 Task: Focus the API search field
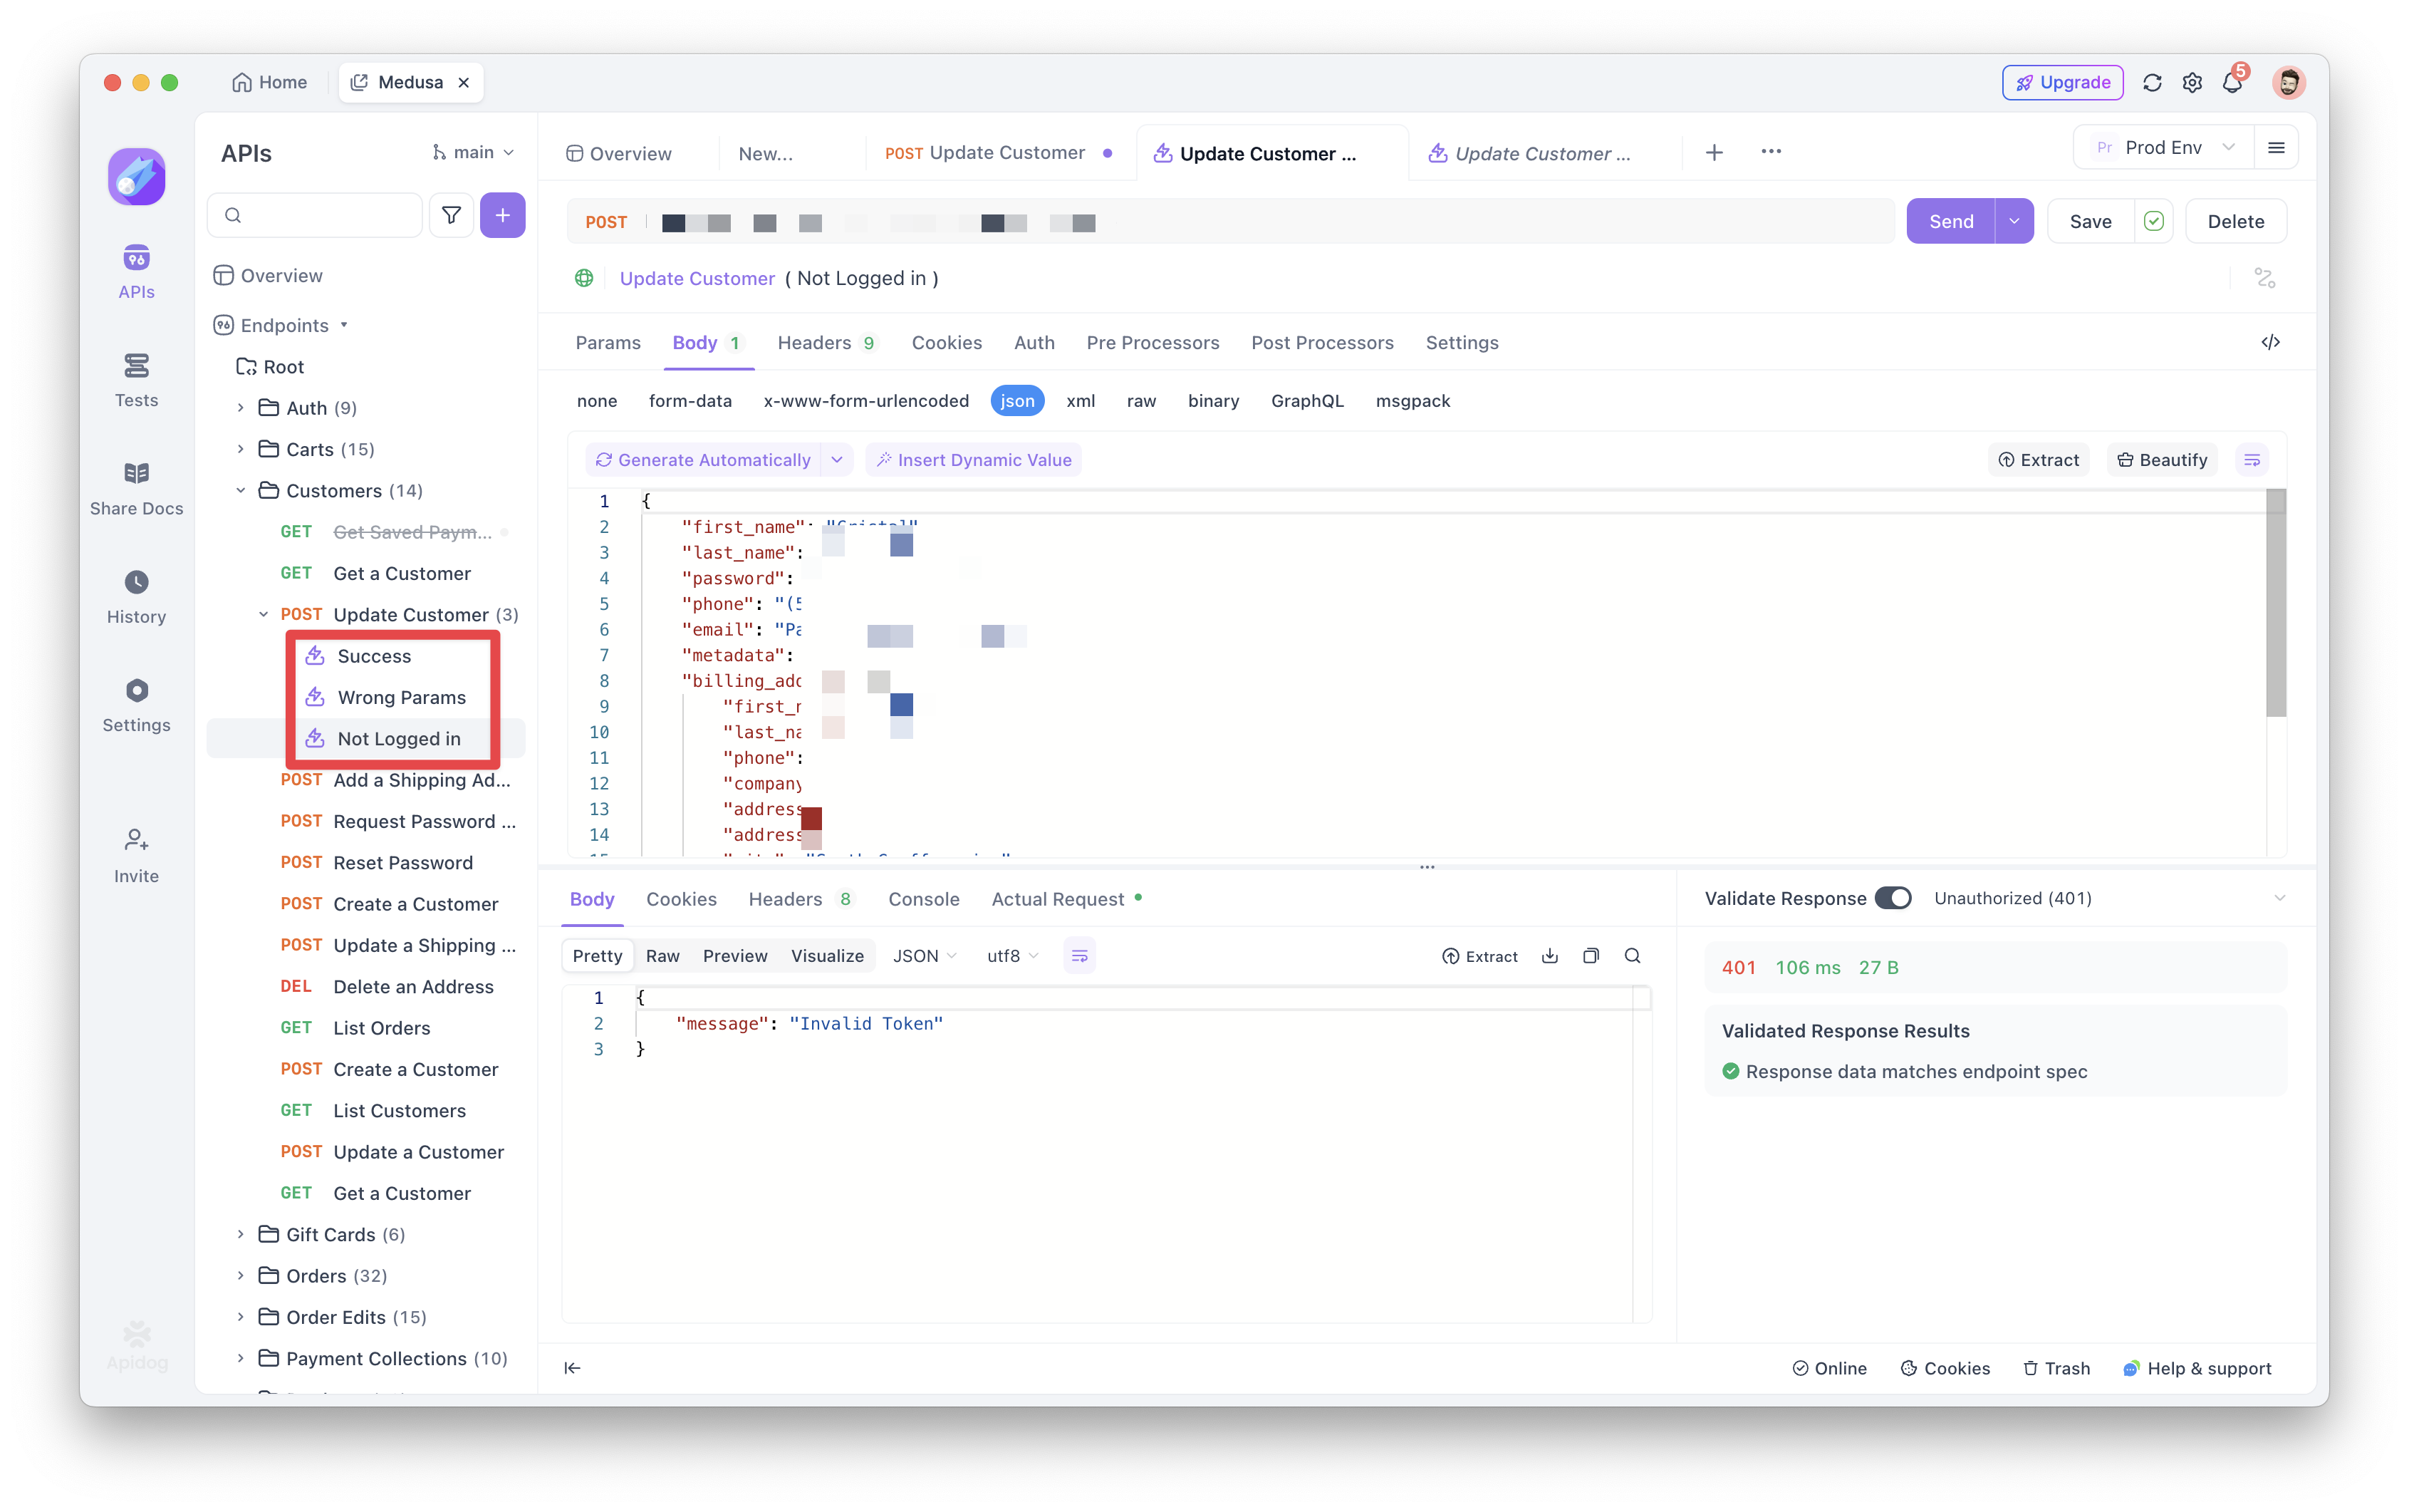pos(315,215)
